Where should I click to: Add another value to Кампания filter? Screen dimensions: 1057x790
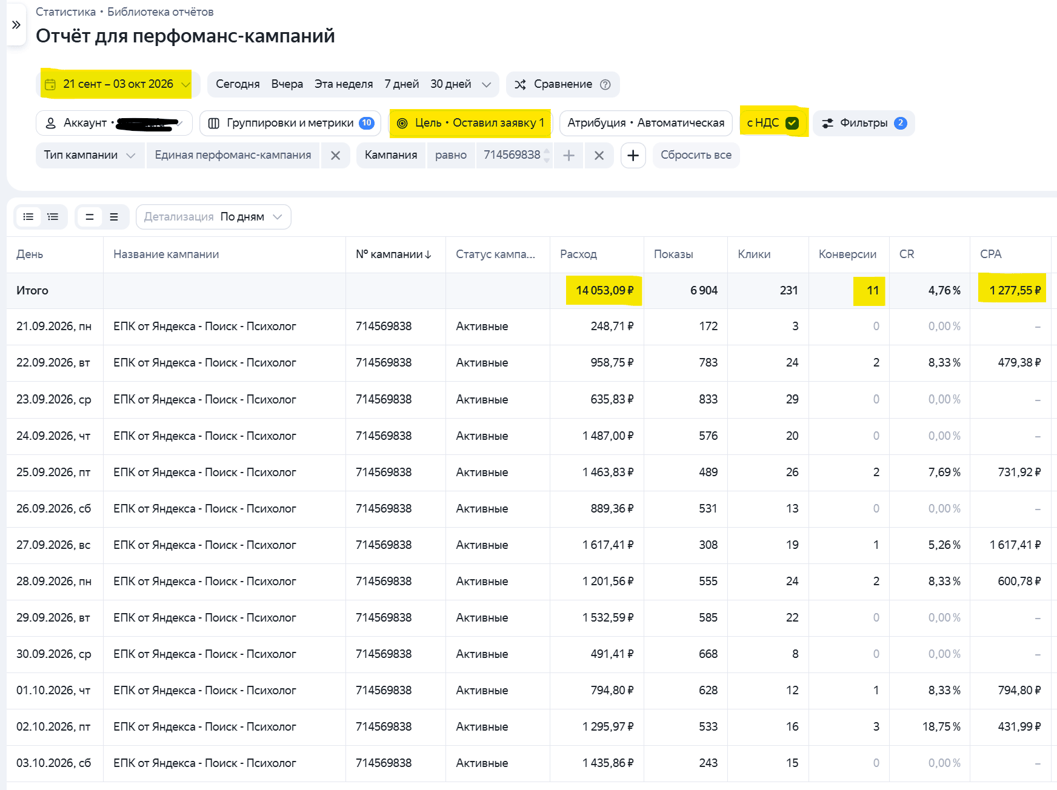click(x=569, y=156)
